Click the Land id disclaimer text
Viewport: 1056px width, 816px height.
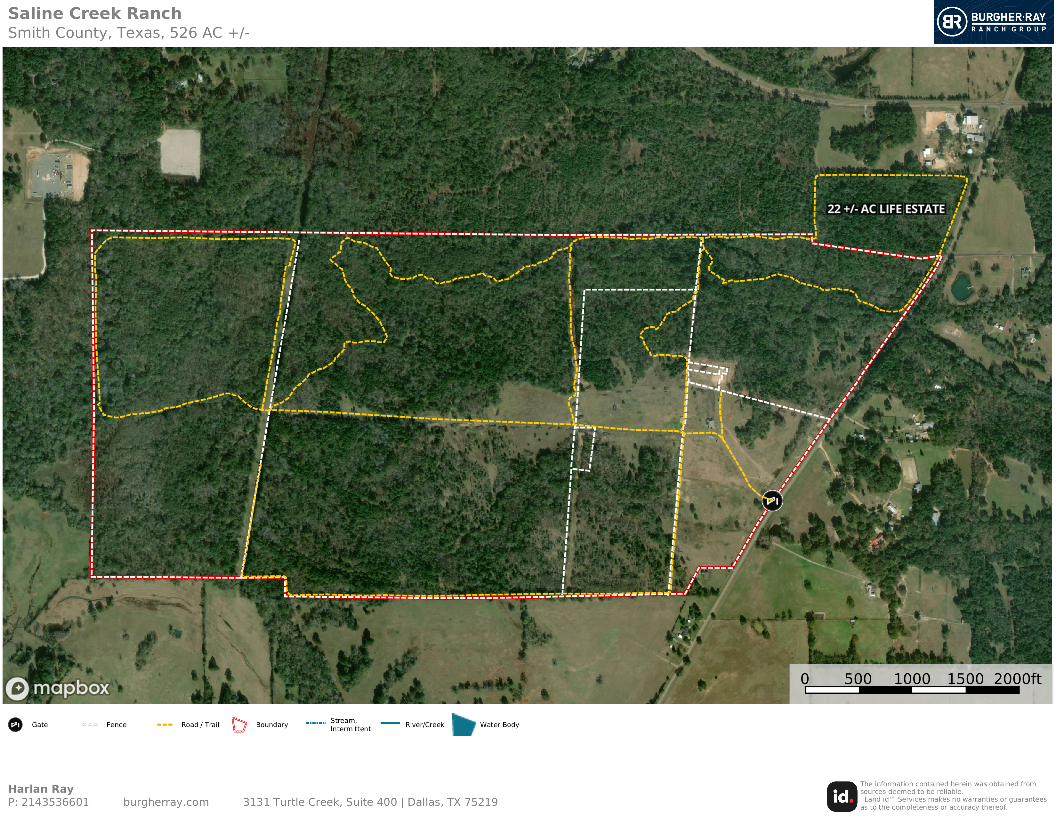pyautogui.click(x=953, y=796)
